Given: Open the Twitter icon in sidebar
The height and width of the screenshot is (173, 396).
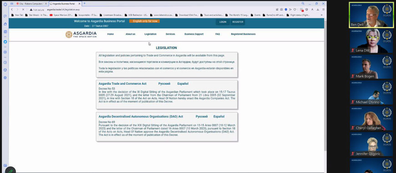Looking at the screenshot, I should 5,42.
